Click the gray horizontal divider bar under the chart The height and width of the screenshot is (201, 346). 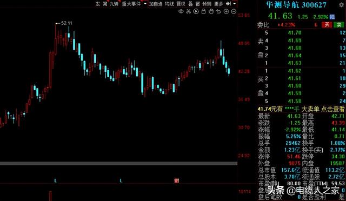click(x=119, y=164)
